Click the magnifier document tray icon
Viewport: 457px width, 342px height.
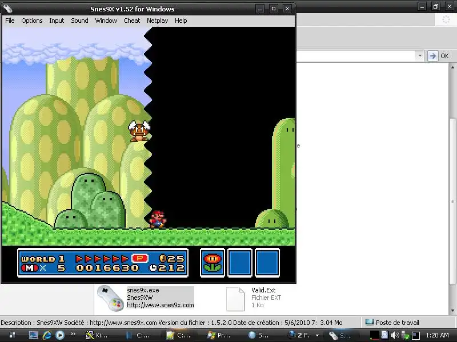coord(384,335)
